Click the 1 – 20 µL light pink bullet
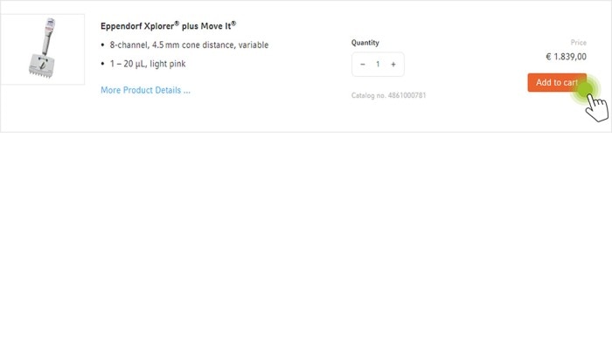This screenshot has width=612, height=345. pyautogui.click(x=148, y=64)
